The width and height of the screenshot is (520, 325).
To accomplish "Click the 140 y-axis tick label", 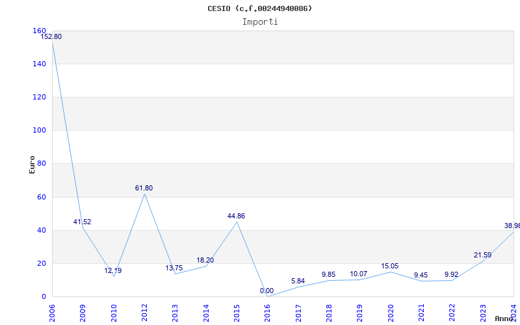I will click(x=39, y=64).
